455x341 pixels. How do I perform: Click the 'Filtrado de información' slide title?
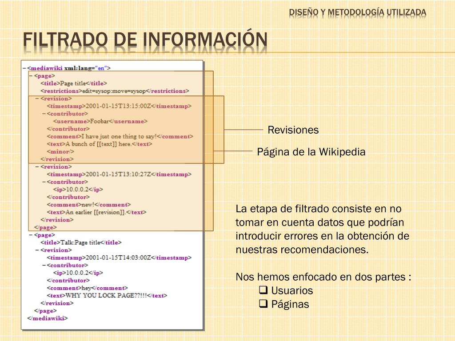click(x=145, y=40)
